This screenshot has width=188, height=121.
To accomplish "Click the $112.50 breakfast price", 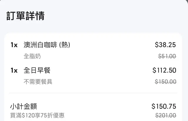I will pyautogui.click(x=164, y=70).
